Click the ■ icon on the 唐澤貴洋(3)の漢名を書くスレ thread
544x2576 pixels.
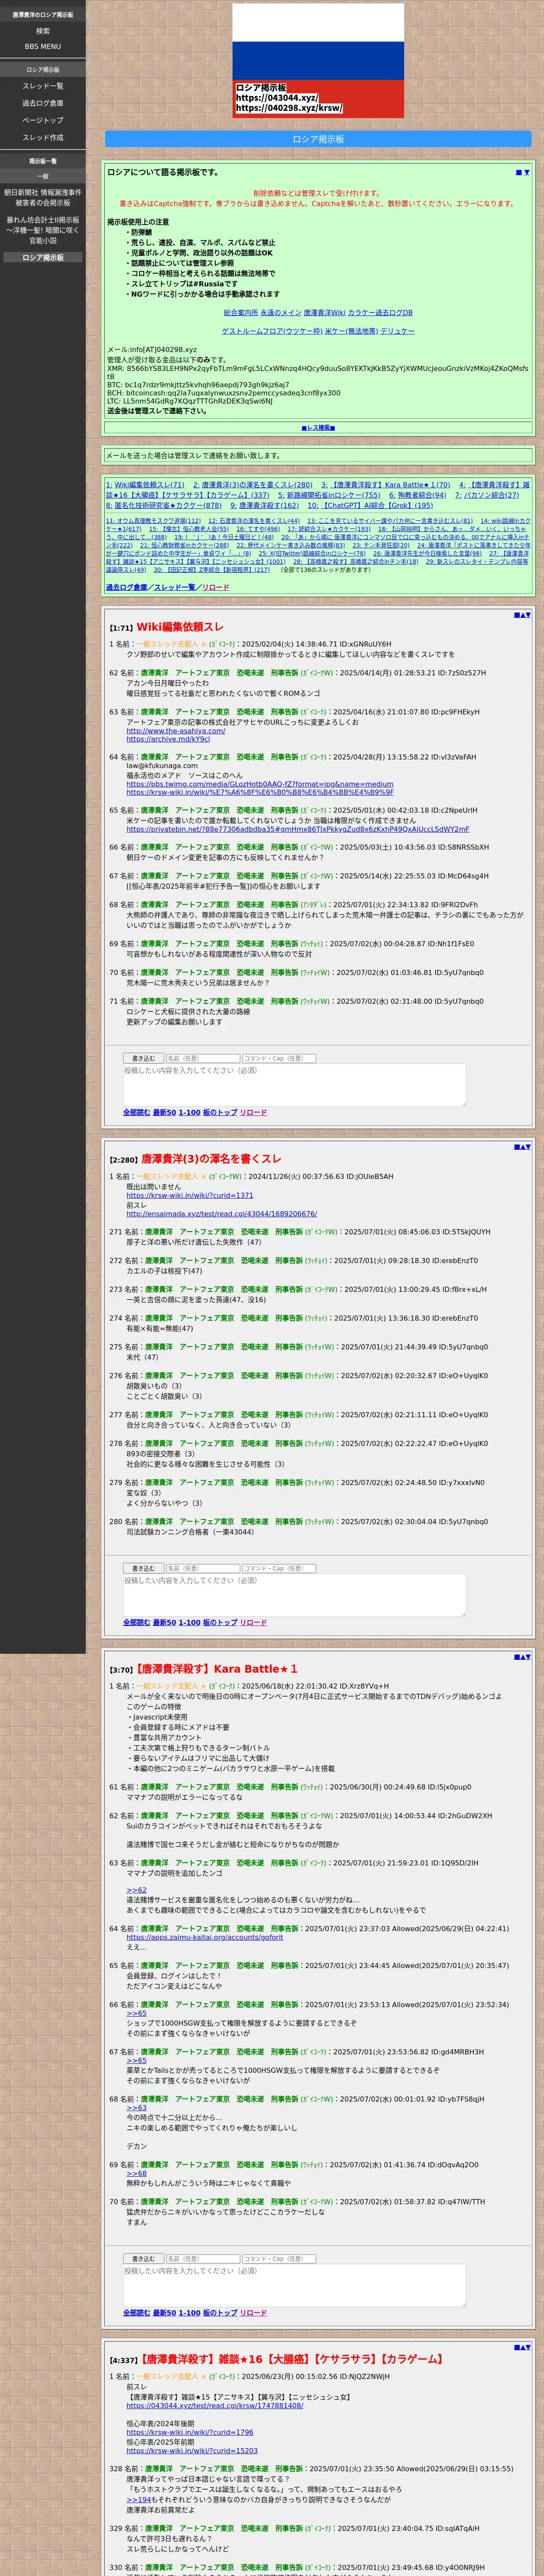click(x=516, y=1147)
